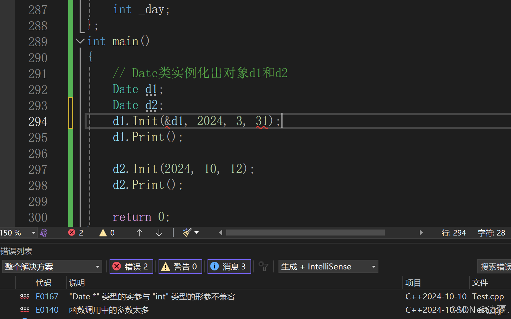Click the character indicator 字符: 28
511x319 pixels.
(x=491, y=233)
